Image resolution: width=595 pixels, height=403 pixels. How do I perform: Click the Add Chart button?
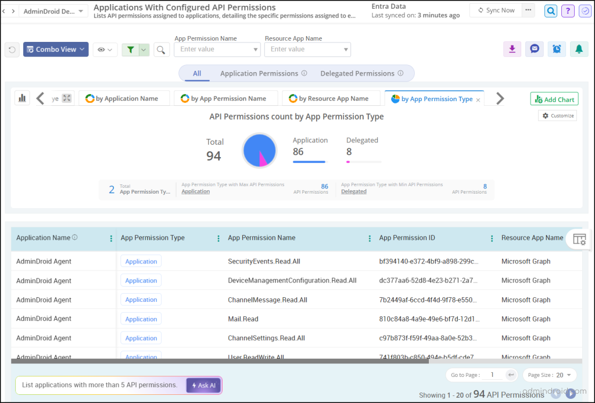click(x=554, y=99)
